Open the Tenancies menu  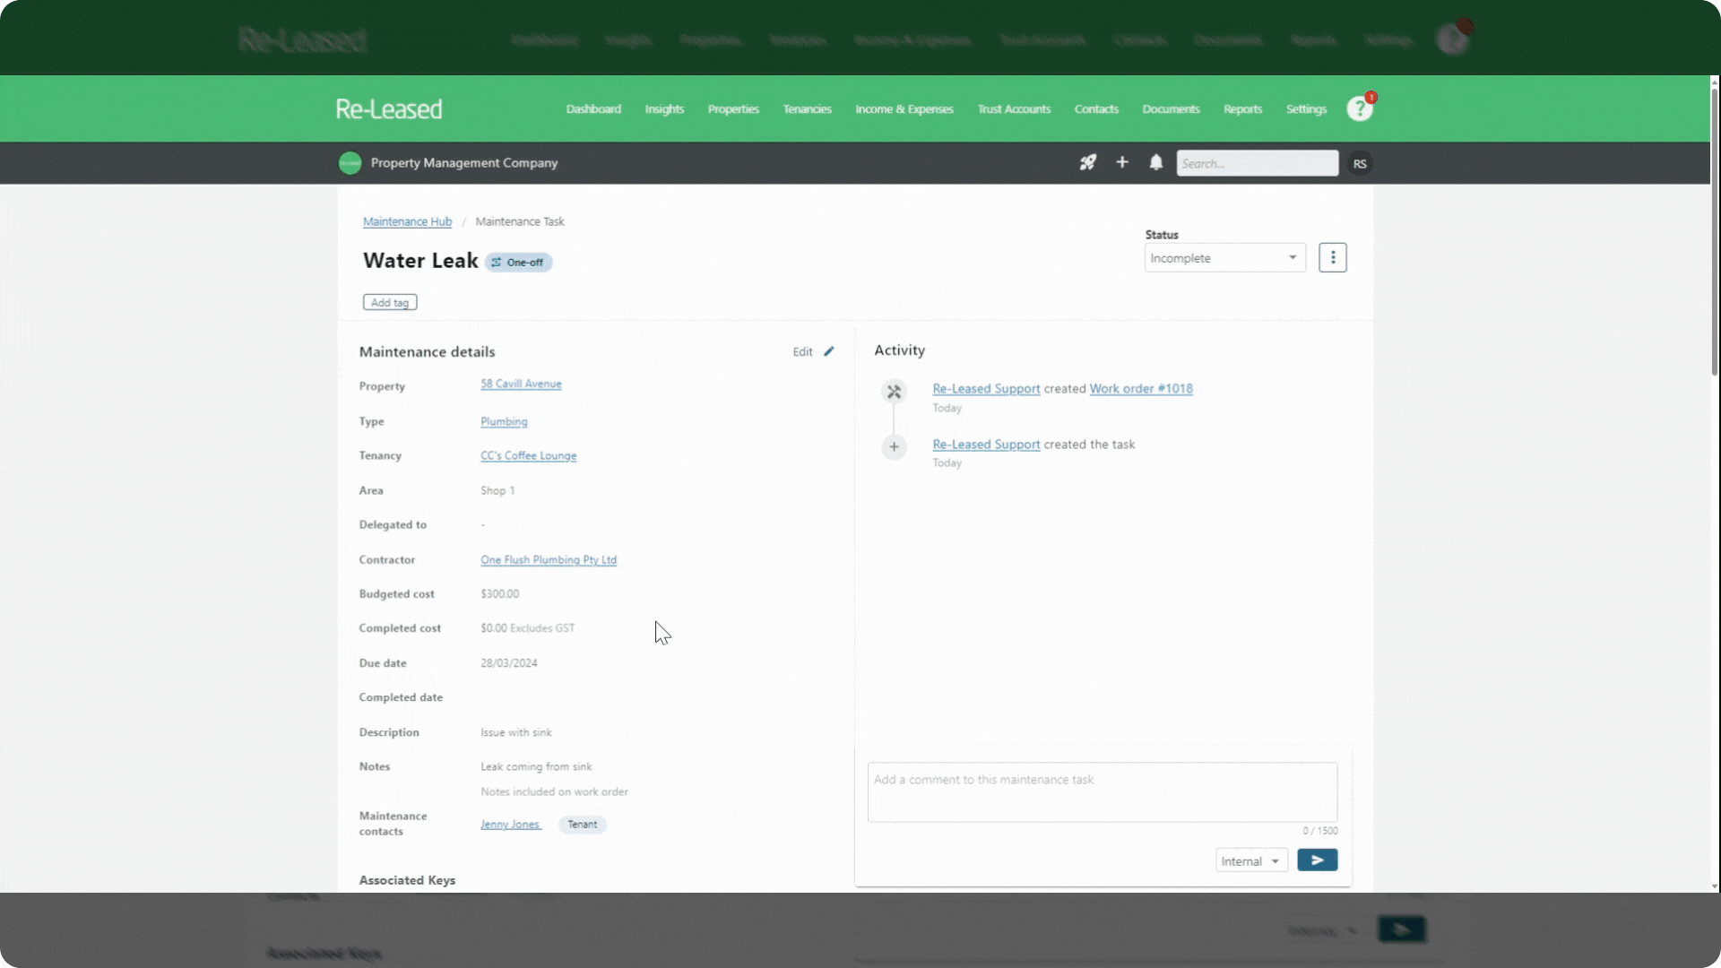(x=807, y=109)
